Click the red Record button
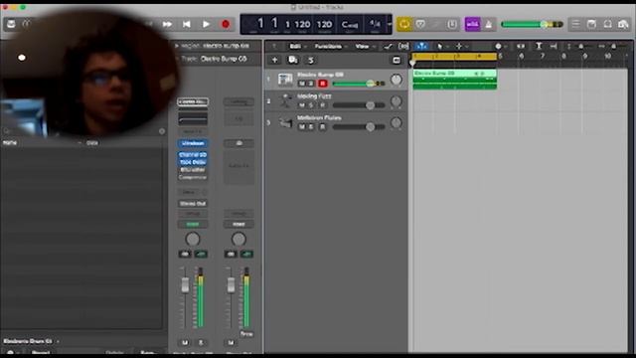Viewport: 636px width, 358px height. [x=226, y=24]
